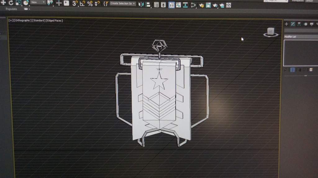Click Pin Stack icon

286,70
